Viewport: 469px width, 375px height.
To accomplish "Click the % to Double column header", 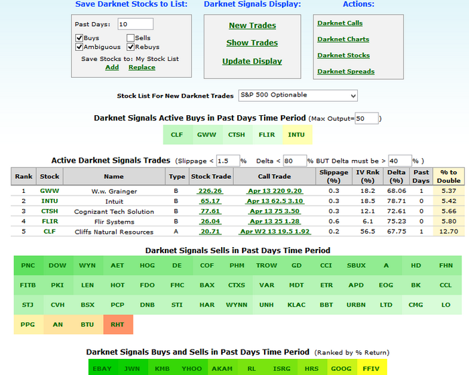I will (x=448, y=176).
